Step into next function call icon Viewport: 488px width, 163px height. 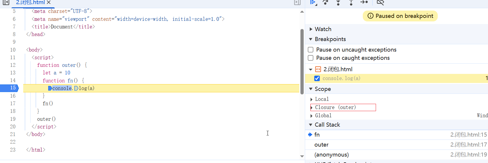tap(338, 2)
